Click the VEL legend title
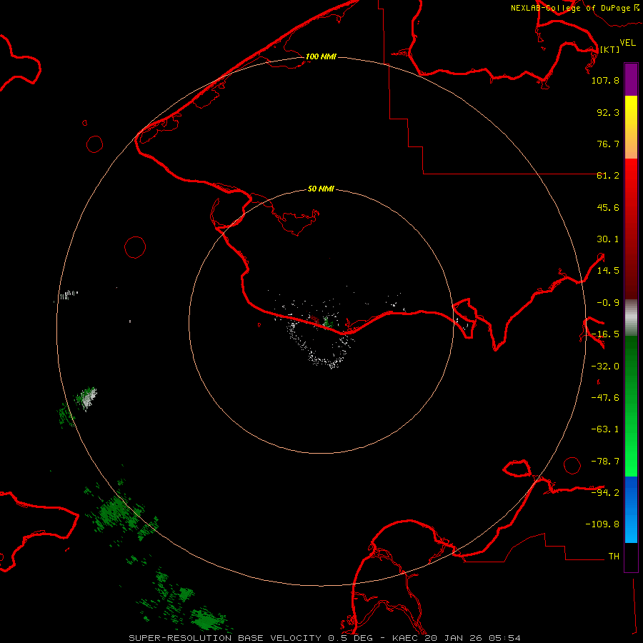The width and height of the screenshot is (643, 643). click(627, 42)
